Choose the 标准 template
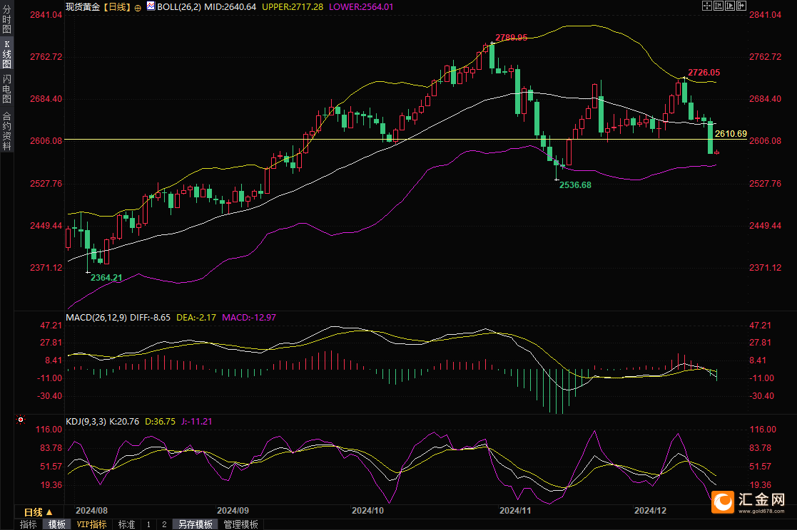Viewport: 797px width, 530px height. click(126, 524)
